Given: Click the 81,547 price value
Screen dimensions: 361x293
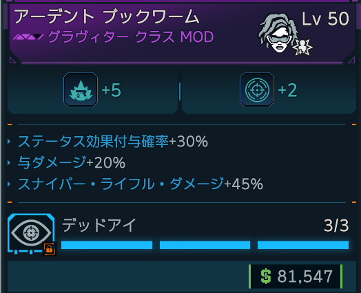Looking at the screenshot, I should (305, 276).
